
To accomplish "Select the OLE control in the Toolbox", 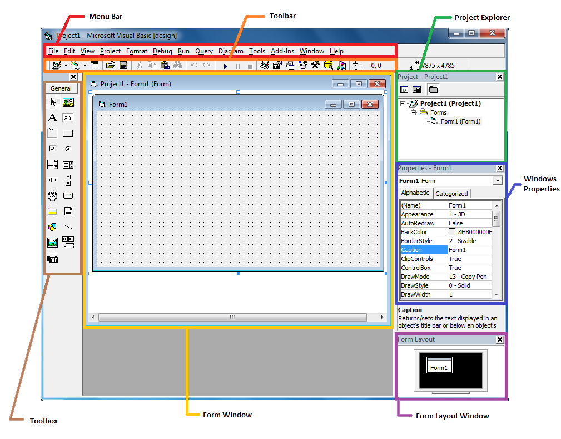I will [53, 258].
